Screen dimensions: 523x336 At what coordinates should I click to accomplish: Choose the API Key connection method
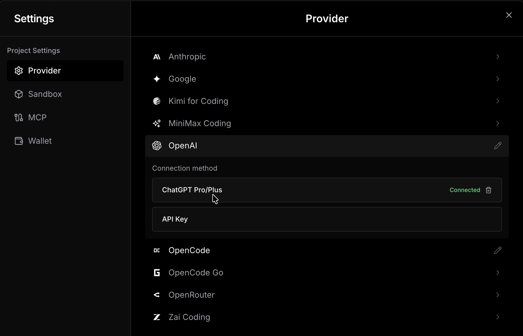click(x=327, y=220)
